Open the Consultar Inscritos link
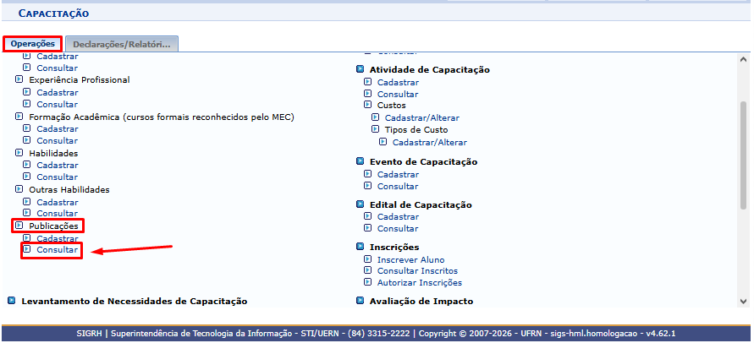This screenshot has width=754, height=343. [x=417, y=271]
